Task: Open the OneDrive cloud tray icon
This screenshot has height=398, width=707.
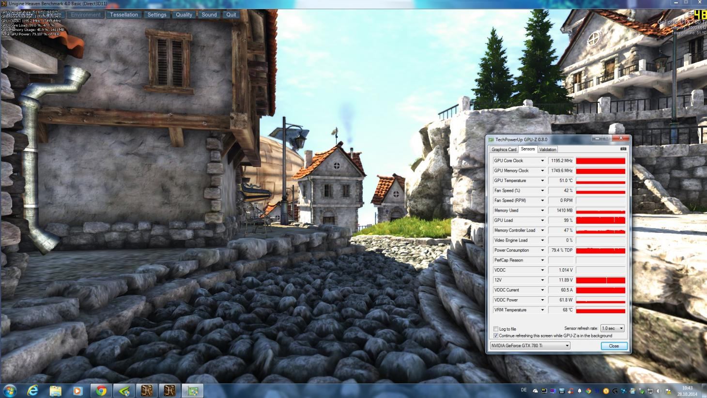Action: 535,391
